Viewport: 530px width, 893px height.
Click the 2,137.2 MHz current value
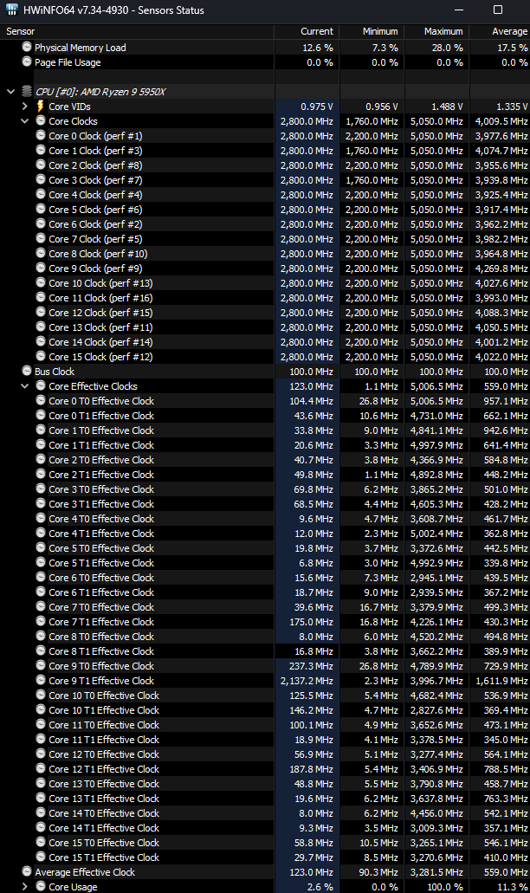[307, 681]
